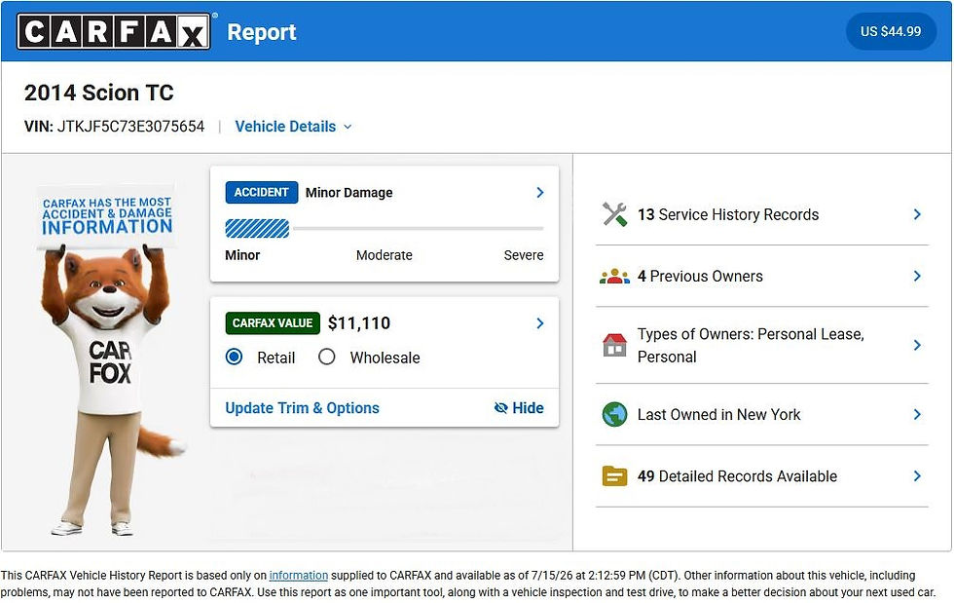Open Last Owned in New York
The image size is (954, 603).
tap(718, 415)
